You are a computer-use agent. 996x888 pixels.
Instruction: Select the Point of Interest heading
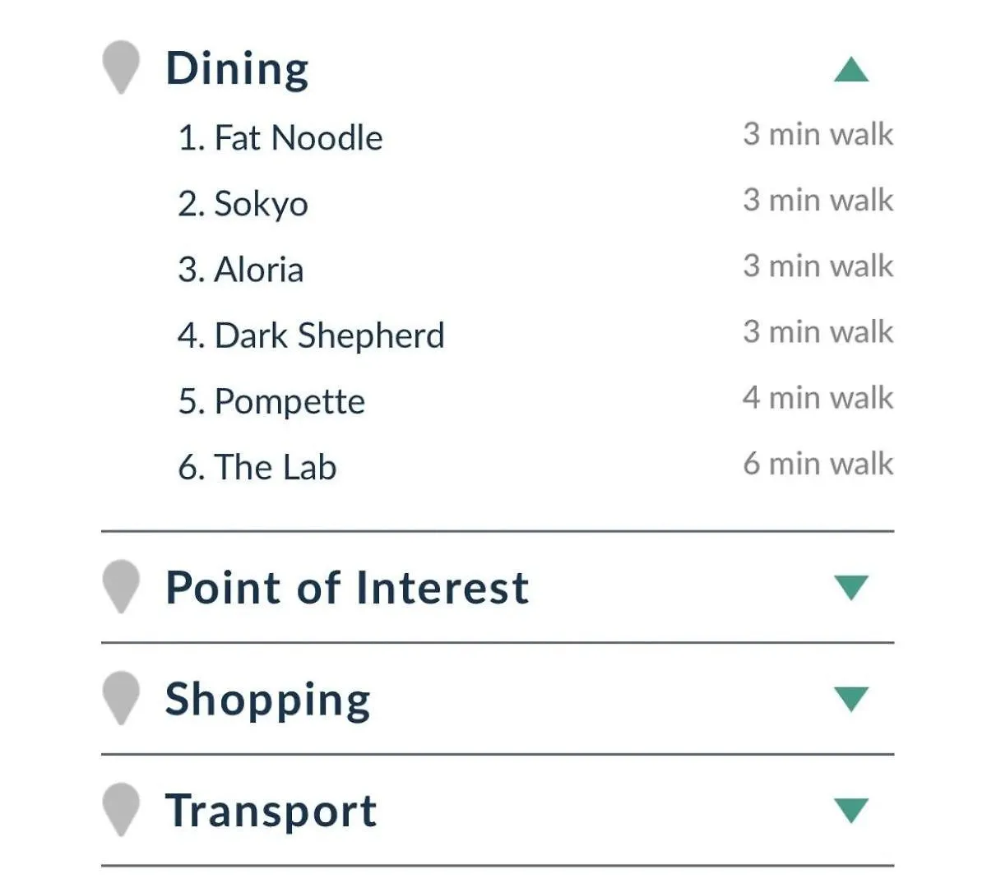pyautogui.click(x=347, y=587)
